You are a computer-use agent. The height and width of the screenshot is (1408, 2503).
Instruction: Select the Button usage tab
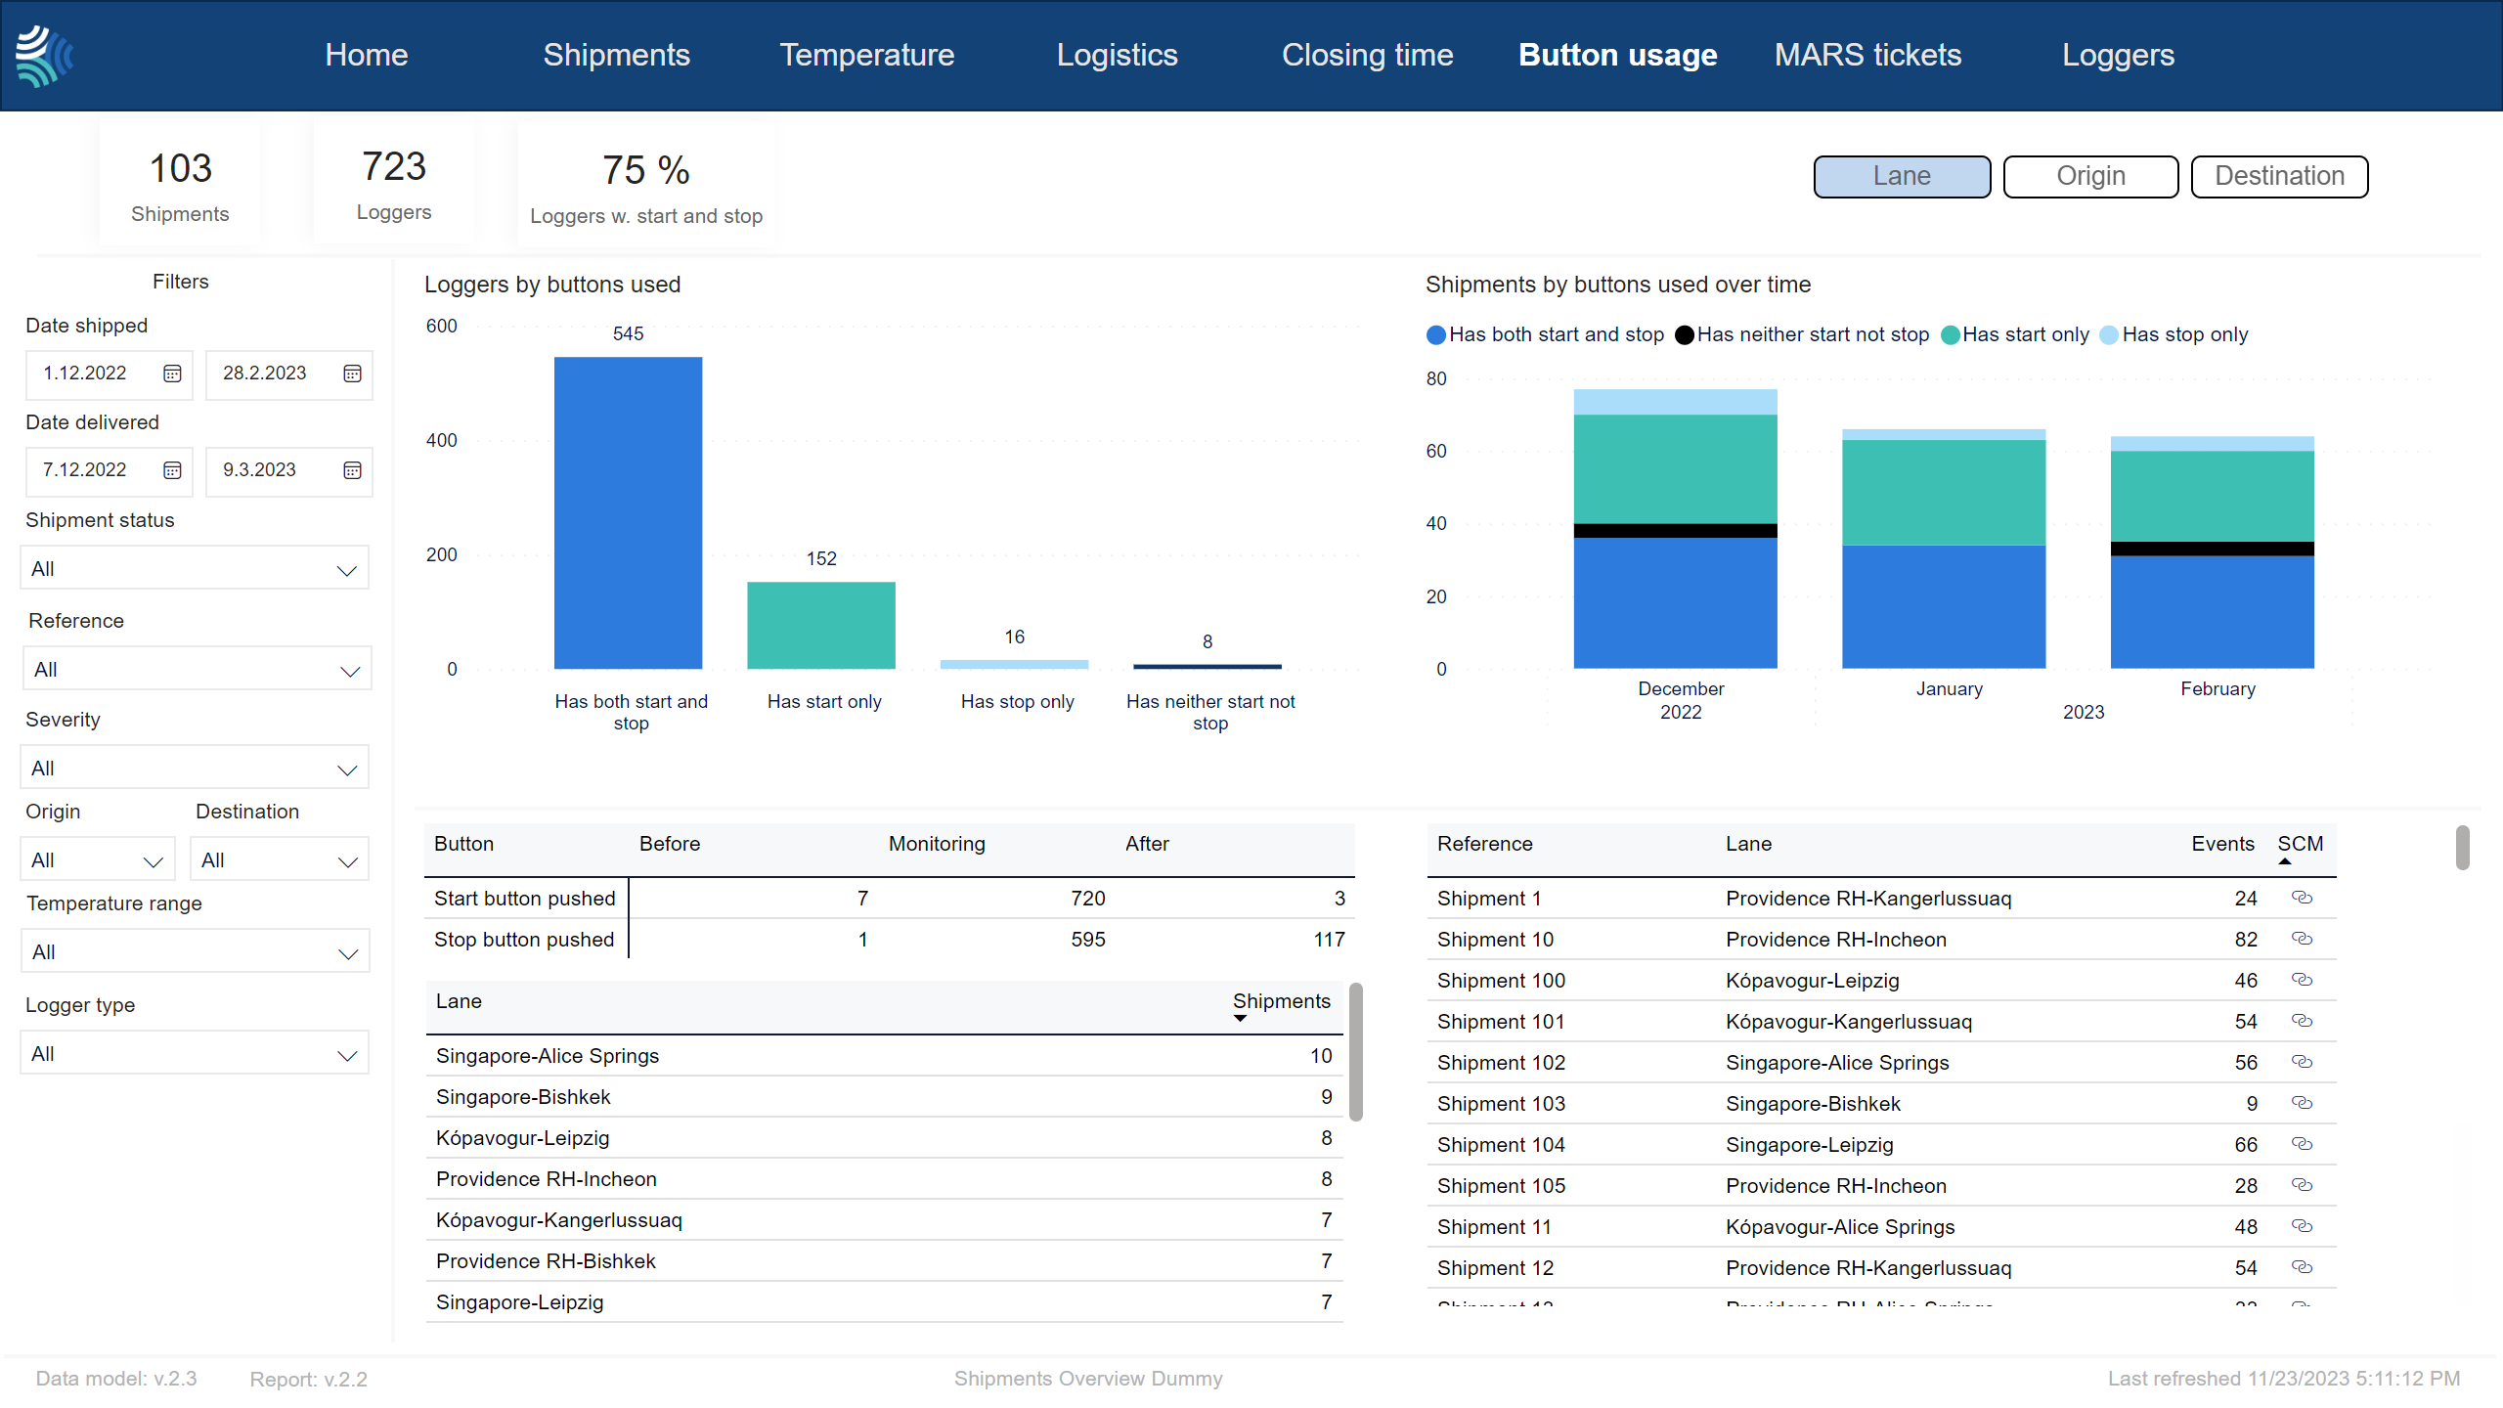(1618, 55)
